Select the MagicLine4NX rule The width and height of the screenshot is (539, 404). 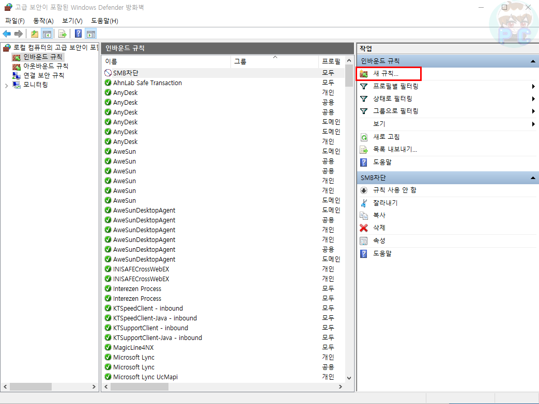click(133, 347)
